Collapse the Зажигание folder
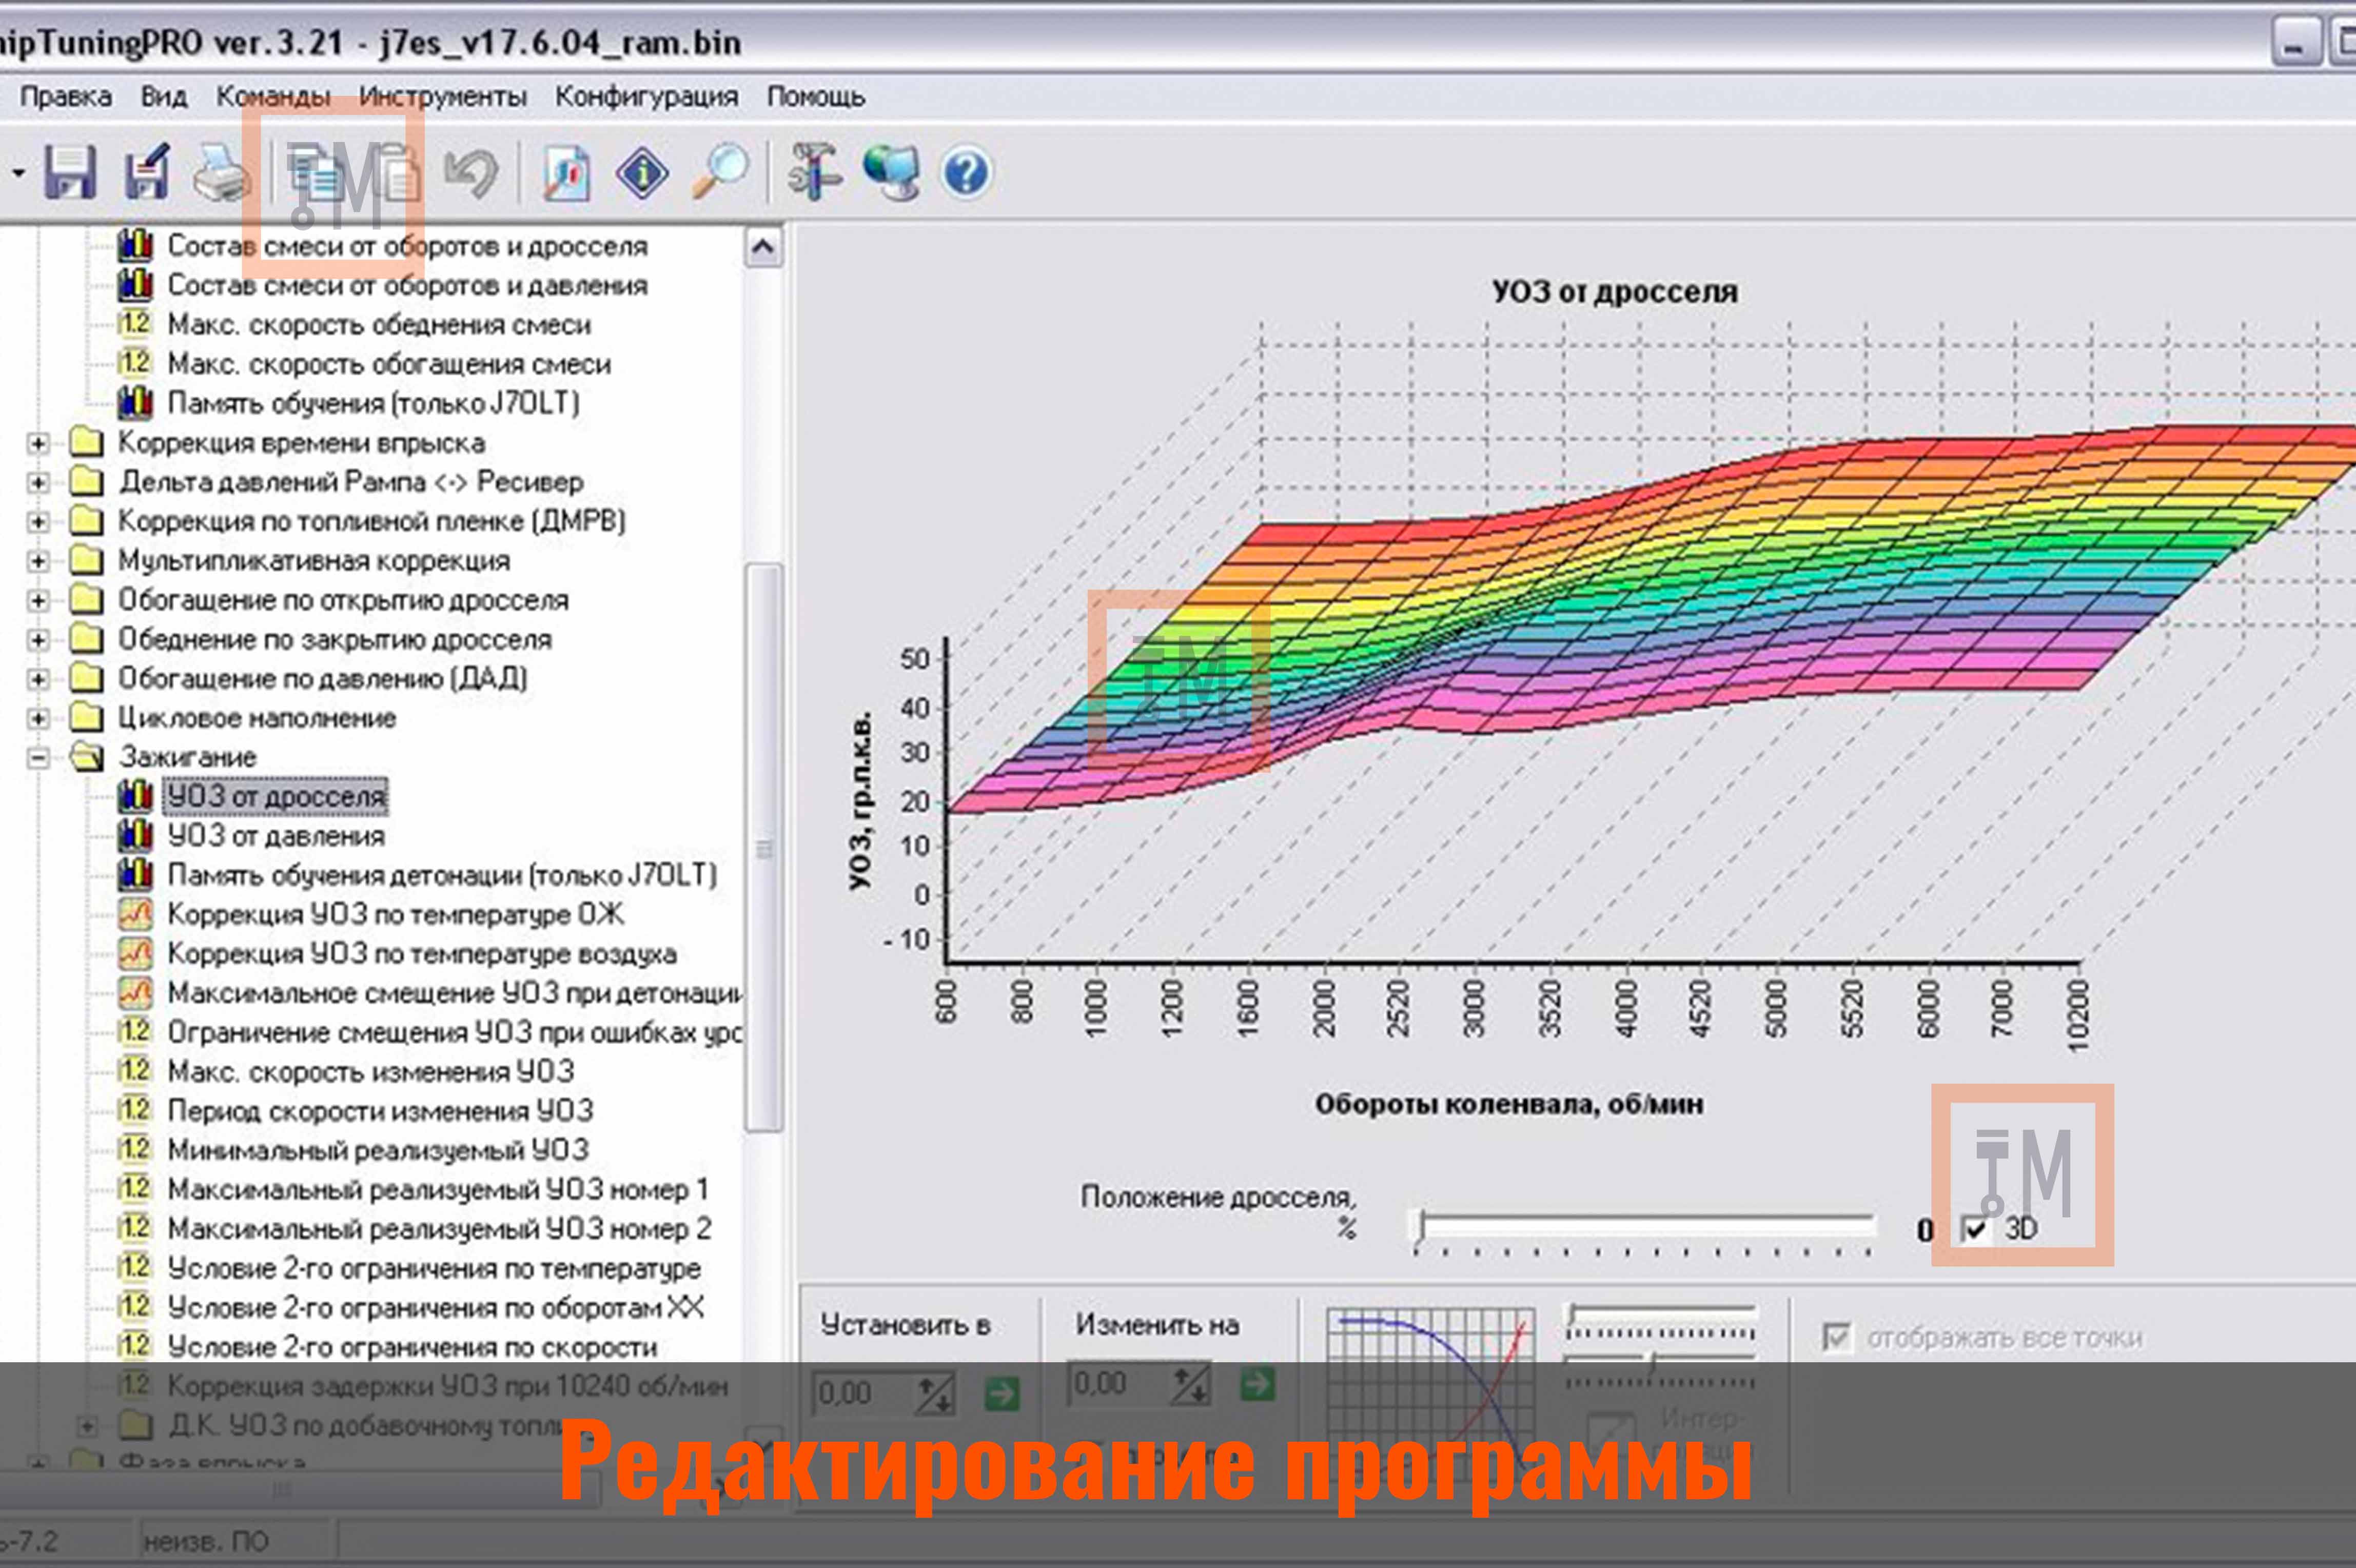The width and height of the screenshot is (2356, 1568). [x=37, y=757]
